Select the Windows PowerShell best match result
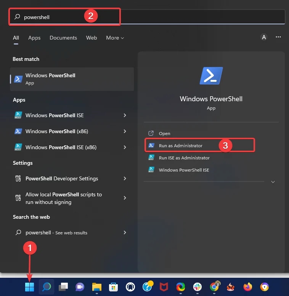289x296 pixels. click(x=72, y=79)
